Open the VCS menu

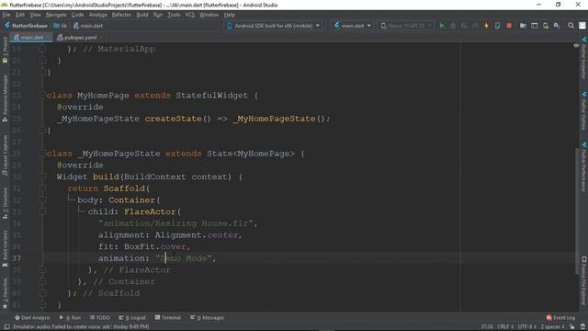190,15
